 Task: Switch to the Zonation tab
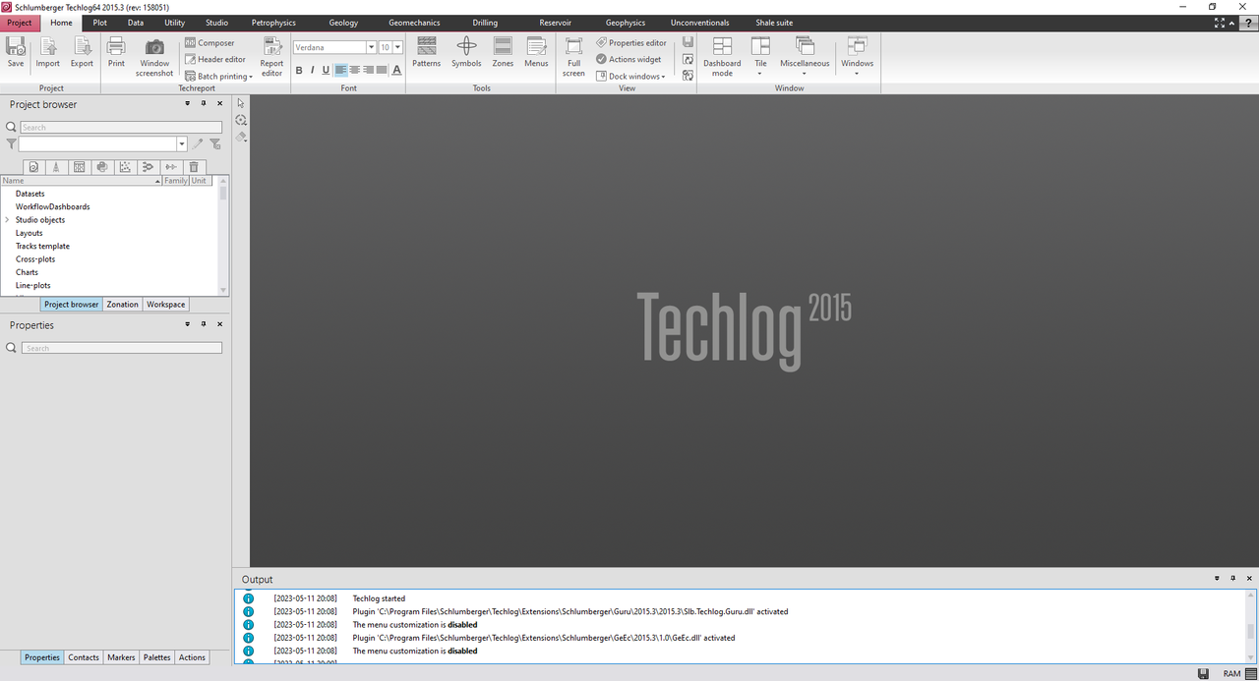(x=123, y=305)
